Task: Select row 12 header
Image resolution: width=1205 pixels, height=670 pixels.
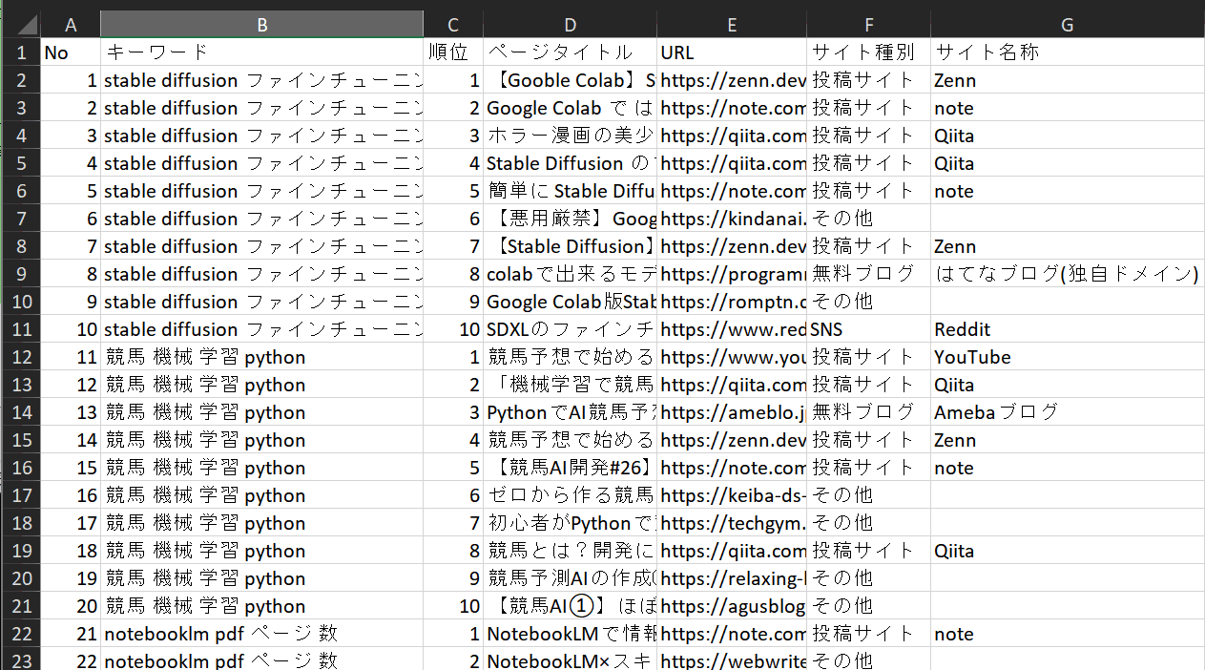Action: pos(20,357)
